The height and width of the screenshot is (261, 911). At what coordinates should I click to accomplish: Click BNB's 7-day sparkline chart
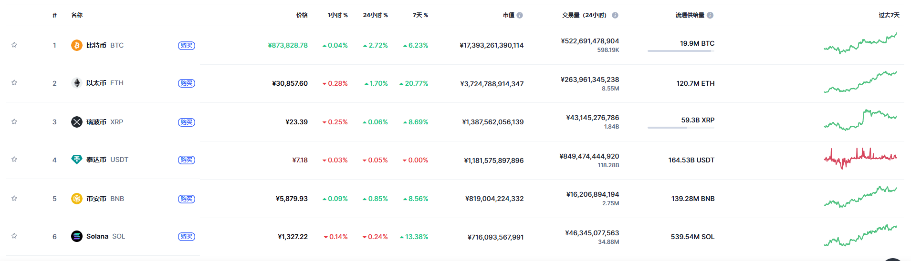tap(860, 196)
